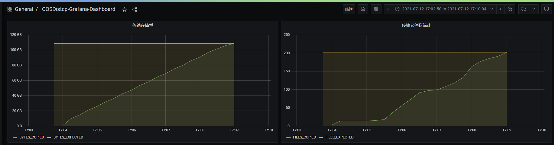The height and width of the screenshot is (145, 554).
Task: Cycle the view mode monitor icon
Action: 546,9
